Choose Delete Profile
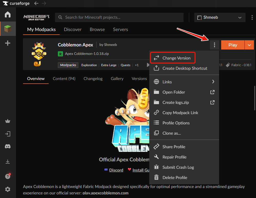This screenshot has height=198, width=256. [x=184, y=177]
